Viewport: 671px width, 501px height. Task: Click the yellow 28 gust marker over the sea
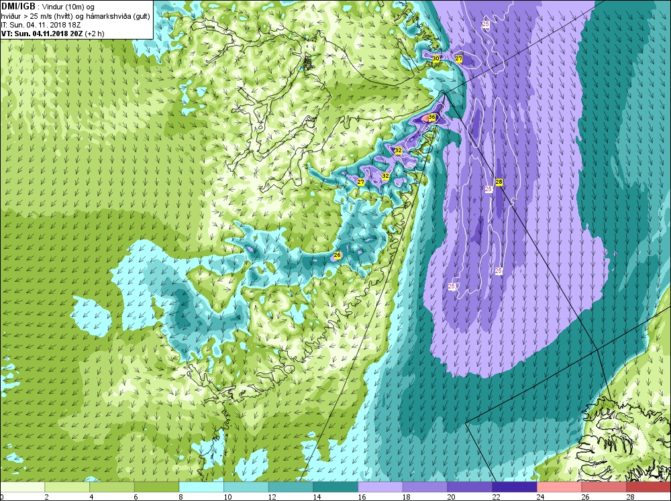(x=499, y=182)
